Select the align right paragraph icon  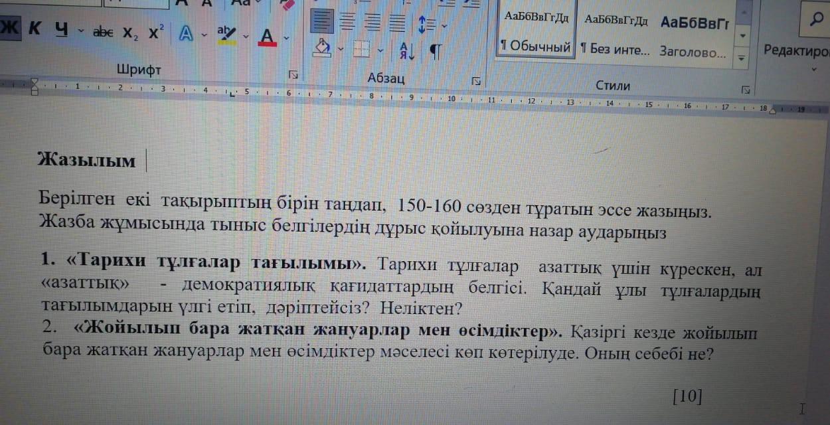[372, 24]
